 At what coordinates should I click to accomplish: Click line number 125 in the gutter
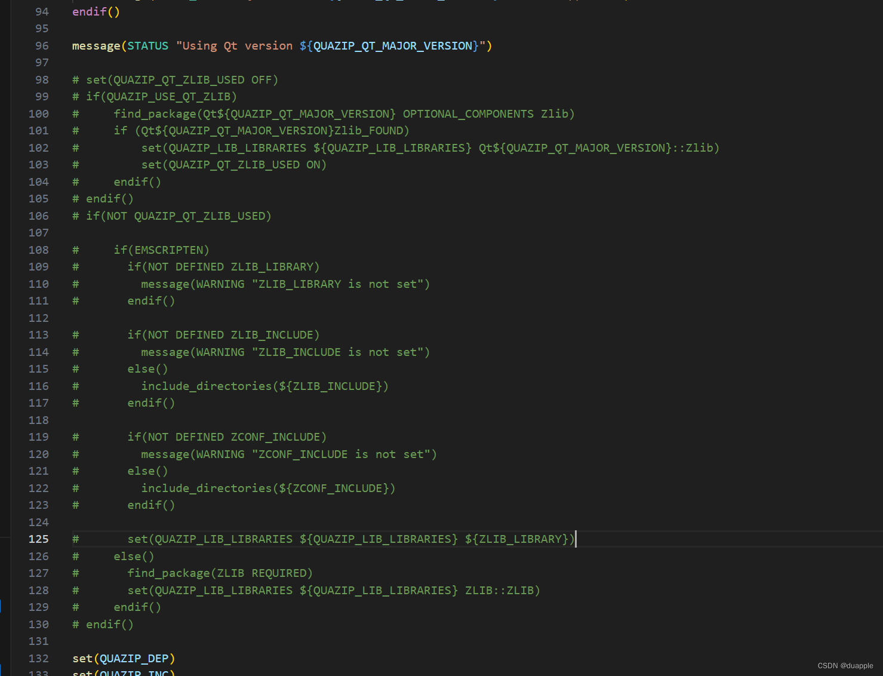pyautogui.click(x=39, y=539)
